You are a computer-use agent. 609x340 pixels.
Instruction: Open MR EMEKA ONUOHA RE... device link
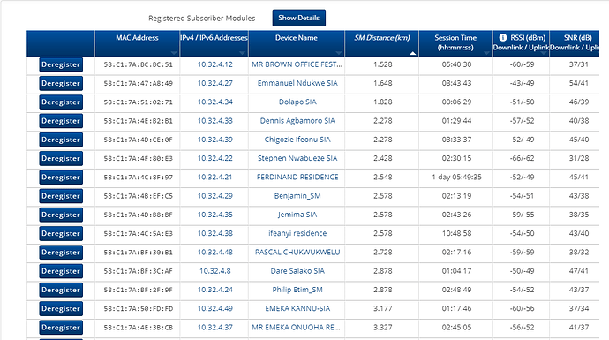pyautogui.click(x=296, y=327)
